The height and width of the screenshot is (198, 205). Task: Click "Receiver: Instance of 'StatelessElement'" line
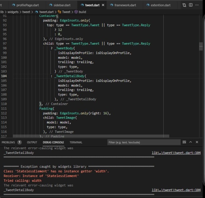(x=41, y=176)
